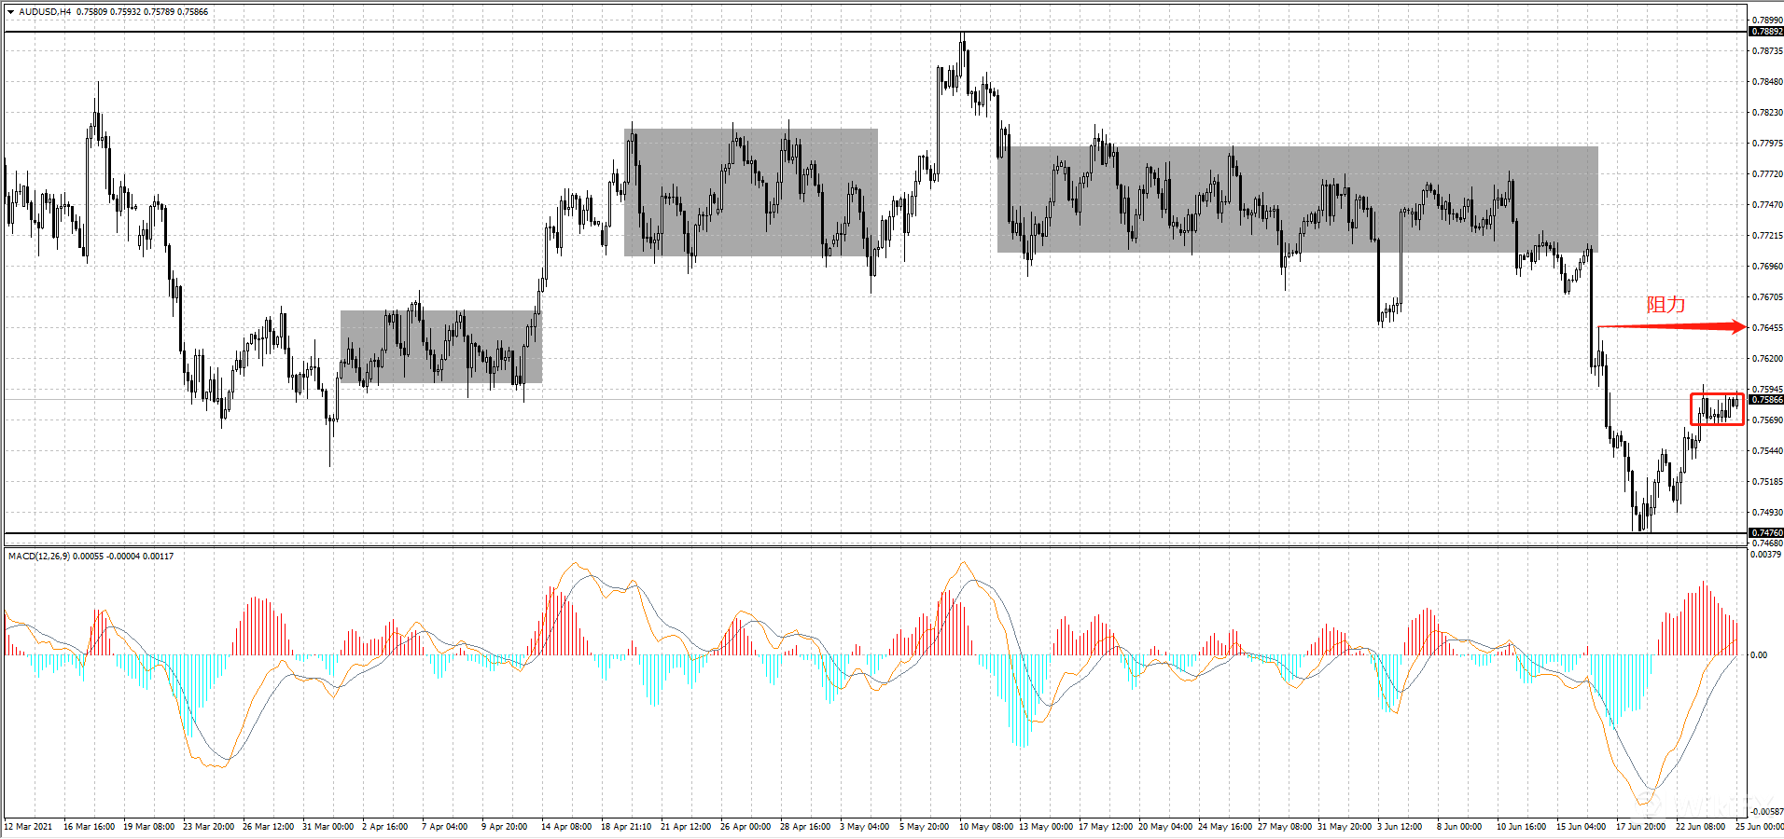Click the red 阻力 text annotation
This screenshot has height=839, width=1784.
(1666, 305)
